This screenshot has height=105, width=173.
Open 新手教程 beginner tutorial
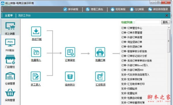point(71,9)
